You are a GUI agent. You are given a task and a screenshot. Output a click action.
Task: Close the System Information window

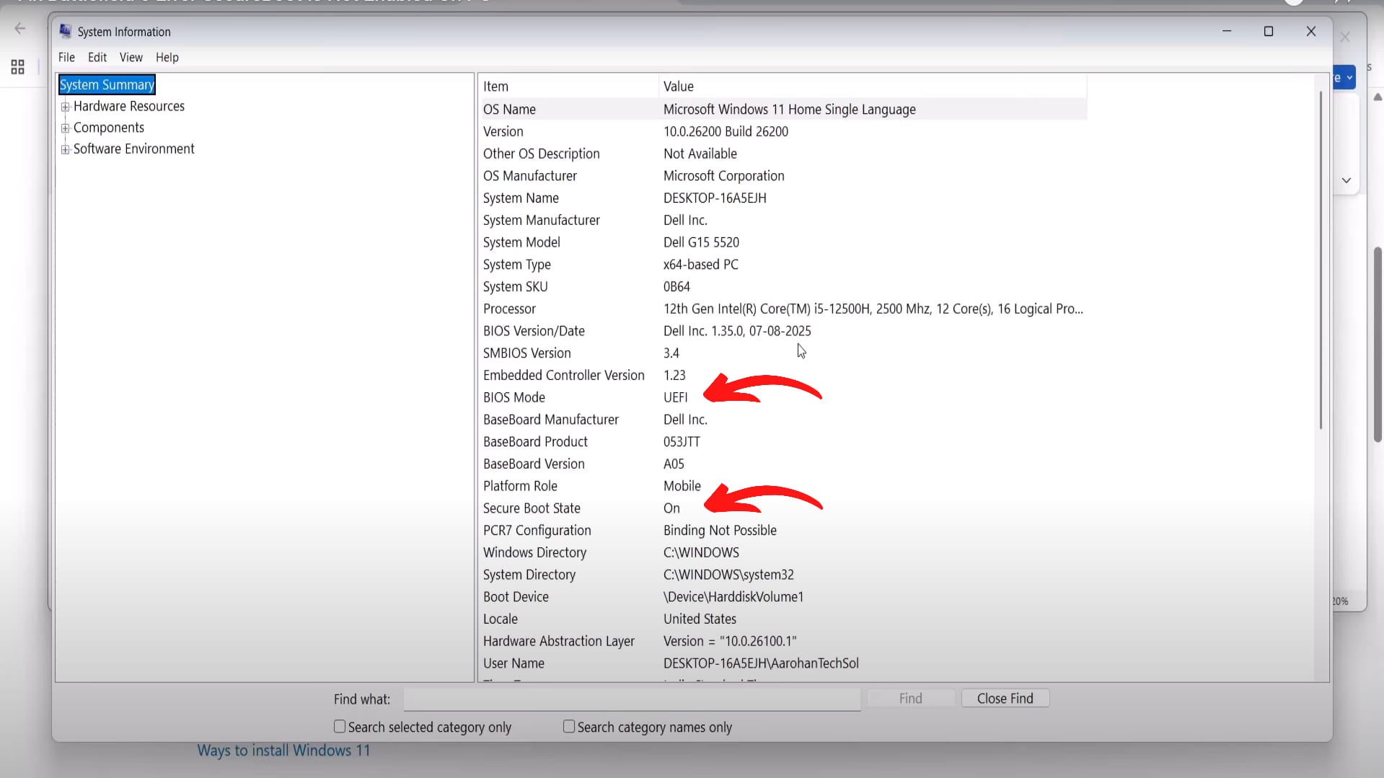tap(1310, 31)
